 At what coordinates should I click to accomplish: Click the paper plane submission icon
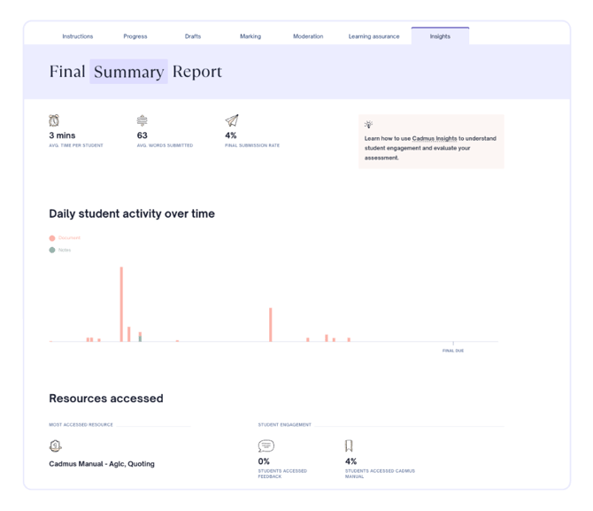click(x=232, y=120)
